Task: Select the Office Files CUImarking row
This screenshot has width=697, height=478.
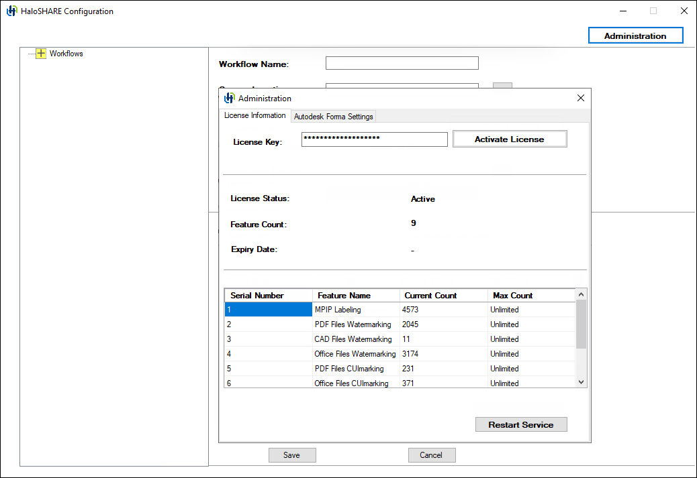Action: point(356,383)
